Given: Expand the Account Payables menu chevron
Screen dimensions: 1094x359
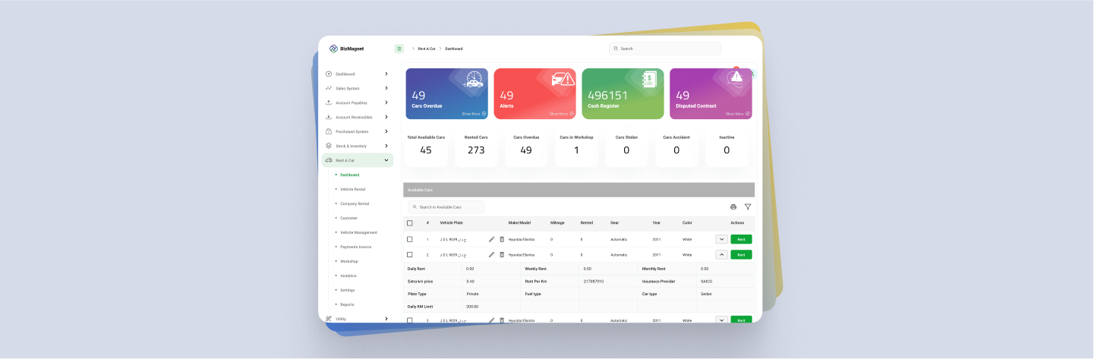Looking at the screenshot, I should click(x=386, y=102).
